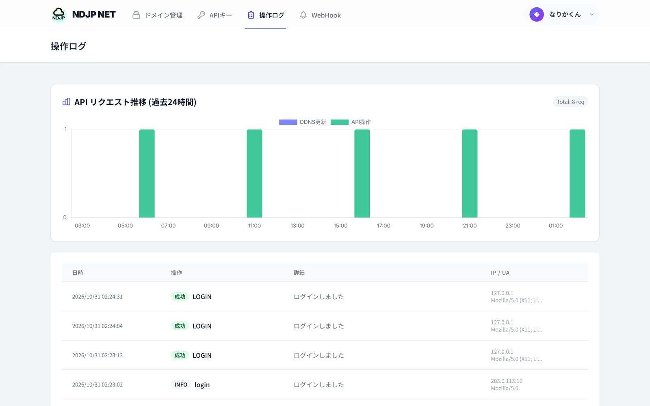Go to the WebHook tab
The image size is (650, 406).
tap(320, 15)
